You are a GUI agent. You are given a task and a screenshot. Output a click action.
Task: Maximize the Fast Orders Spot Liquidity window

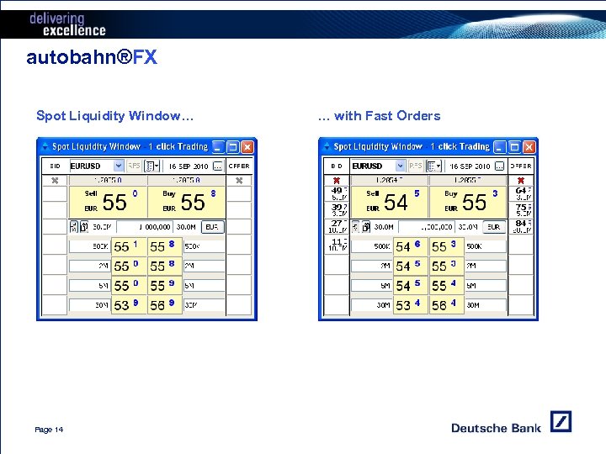click(x=514, y=146)
